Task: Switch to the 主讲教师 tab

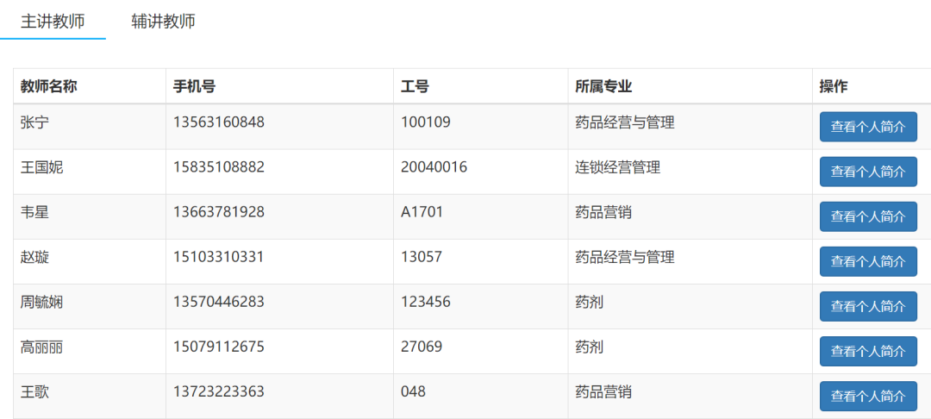Action: click(53, 22)
